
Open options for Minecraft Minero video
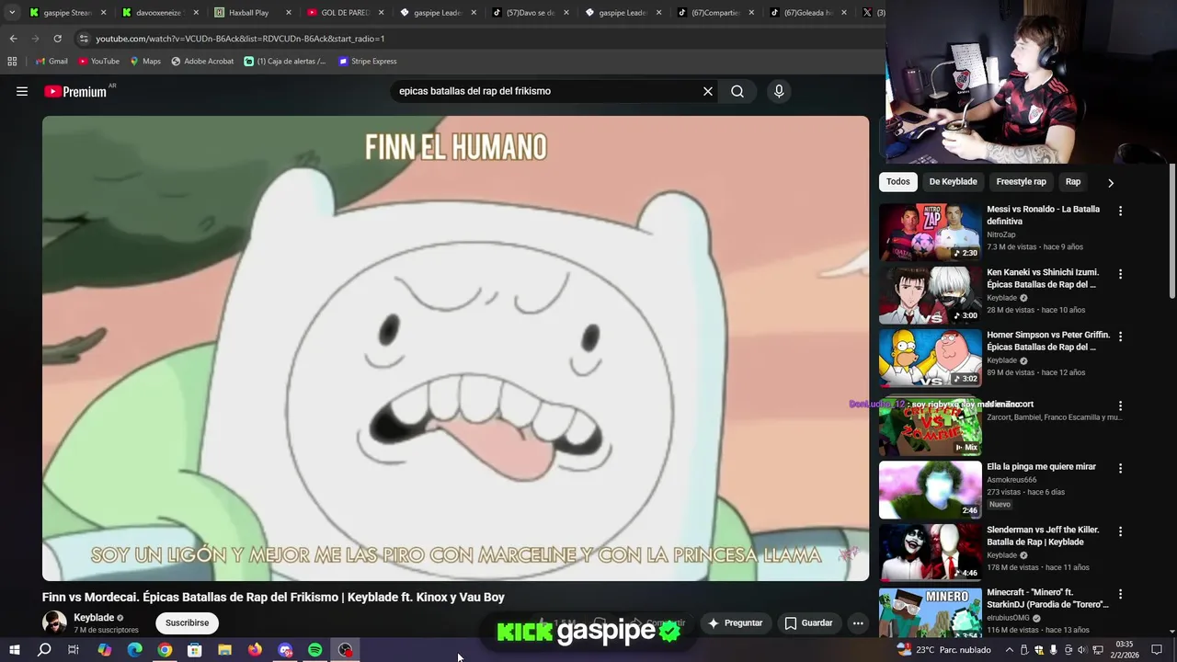(x=1120, y=594)
